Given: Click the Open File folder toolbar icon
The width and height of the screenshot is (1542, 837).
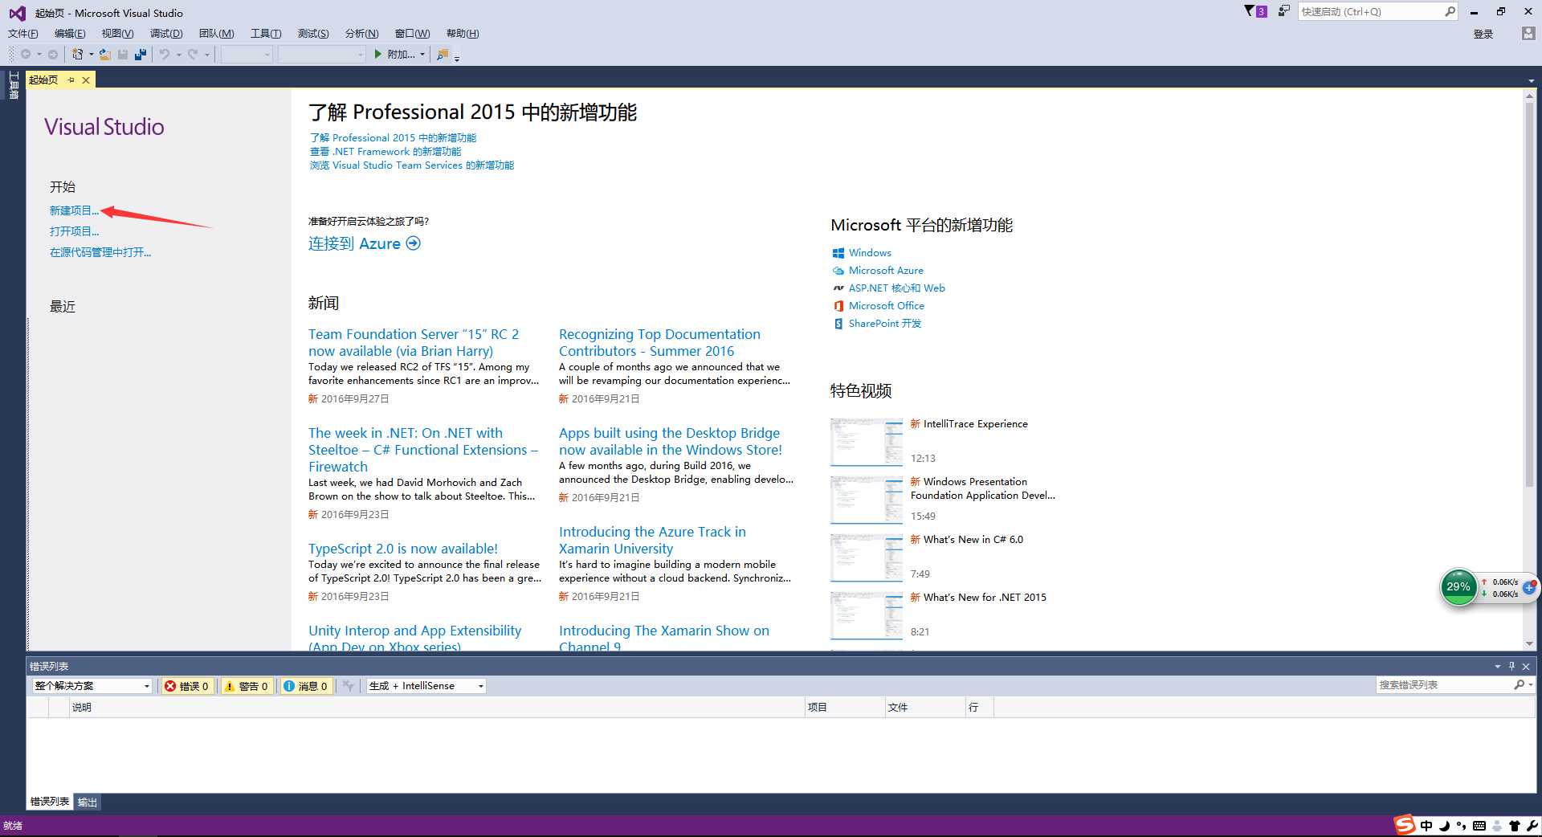Looking at the screenshot, I should (105, 55).
